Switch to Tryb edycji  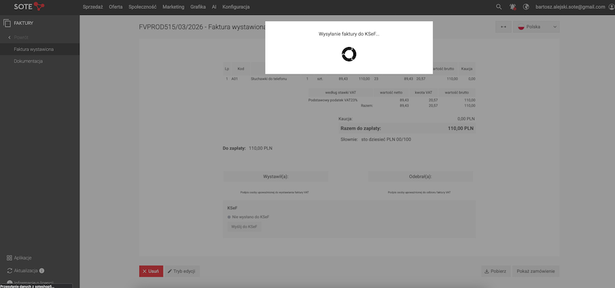point(182,271)
